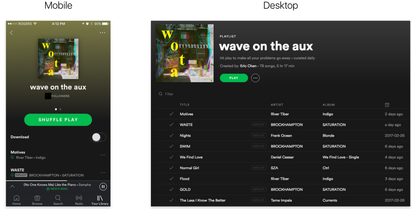Click the TITLE column header
This screenshot has height=209, width=412.
tap(185, 105)
